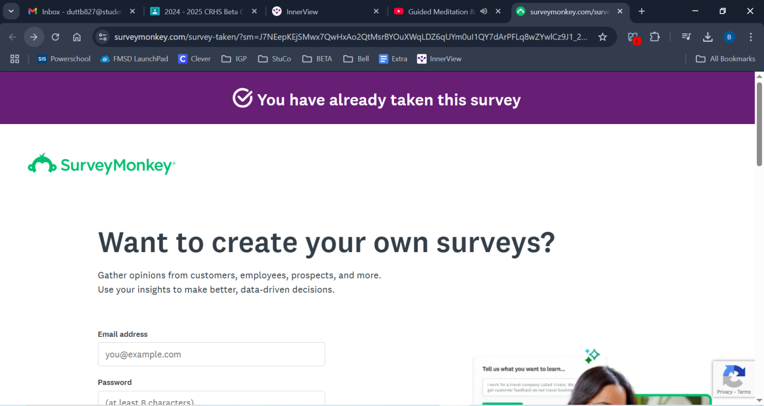
Task: Open the Chrome three-dot menu
Action: point(750,37)
